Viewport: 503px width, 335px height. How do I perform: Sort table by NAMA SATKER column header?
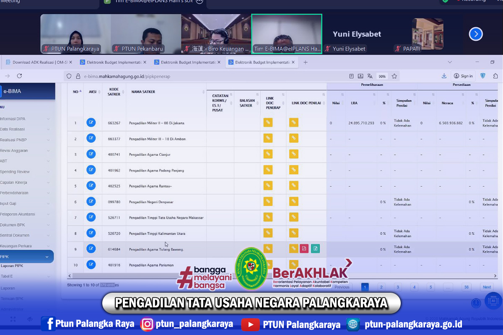coord(143,92)
